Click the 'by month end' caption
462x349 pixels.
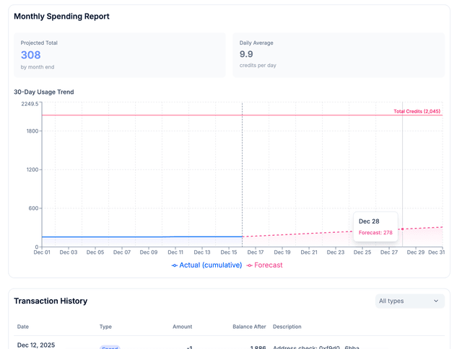pos(38,67)
